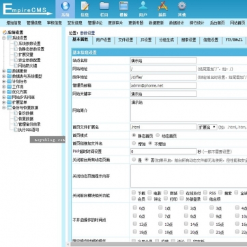Open the 扩展名 dropdown
Image resolution: width=247 pixels, height=247 pixels.
(207, 127)
